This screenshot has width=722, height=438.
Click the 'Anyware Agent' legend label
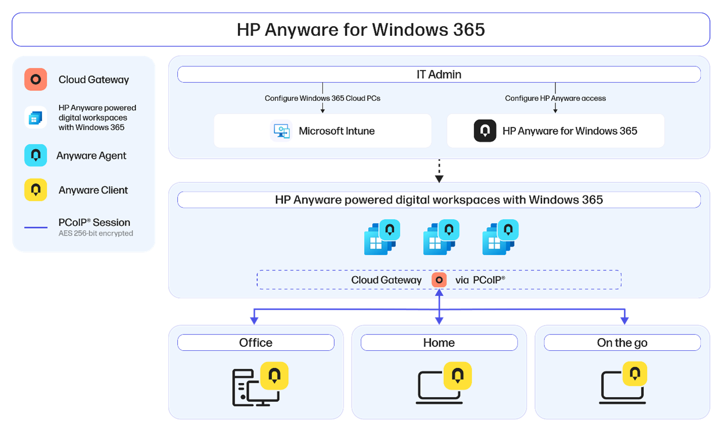tap(91, 156)
